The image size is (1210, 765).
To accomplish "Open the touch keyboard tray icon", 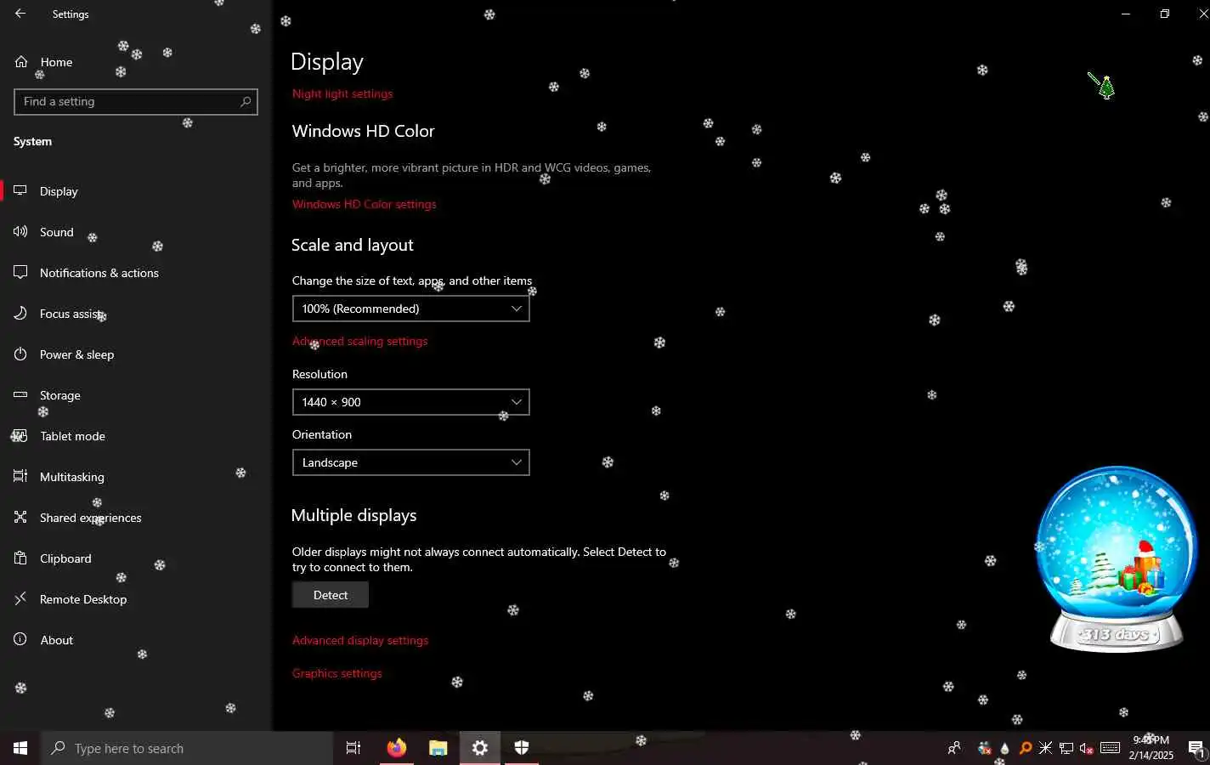I will tap(1110, 748).
